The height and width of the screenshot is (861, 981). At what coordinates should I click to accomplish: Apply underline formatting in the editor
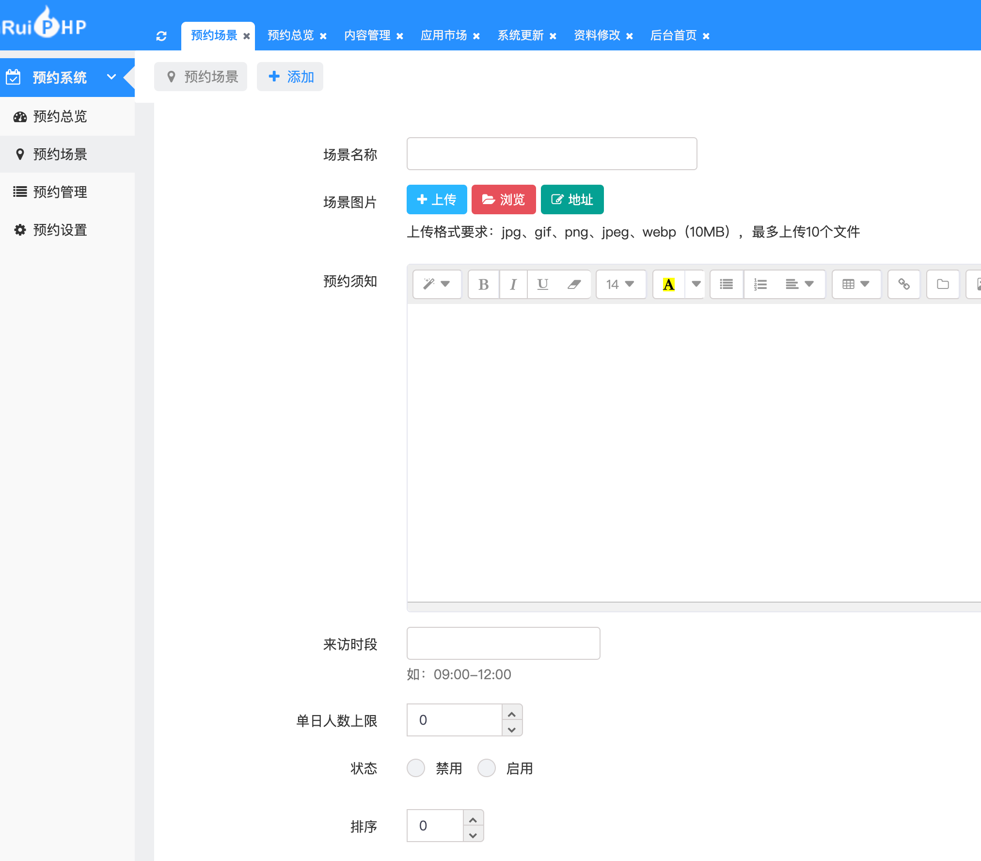tap(542, 285)
